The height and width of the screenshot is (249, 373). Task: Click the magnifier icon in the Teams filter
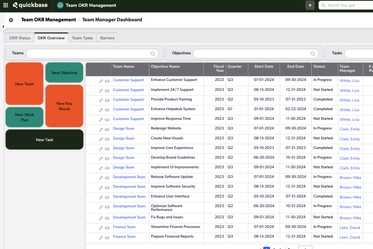click(x=153, y=53)
